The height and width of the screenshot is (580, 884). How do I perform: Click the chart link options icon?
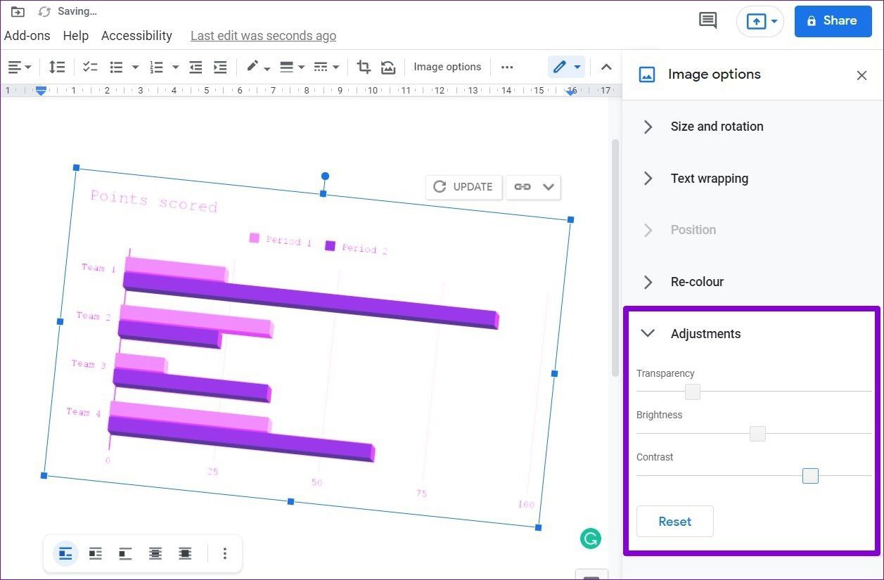pos(533,187)
